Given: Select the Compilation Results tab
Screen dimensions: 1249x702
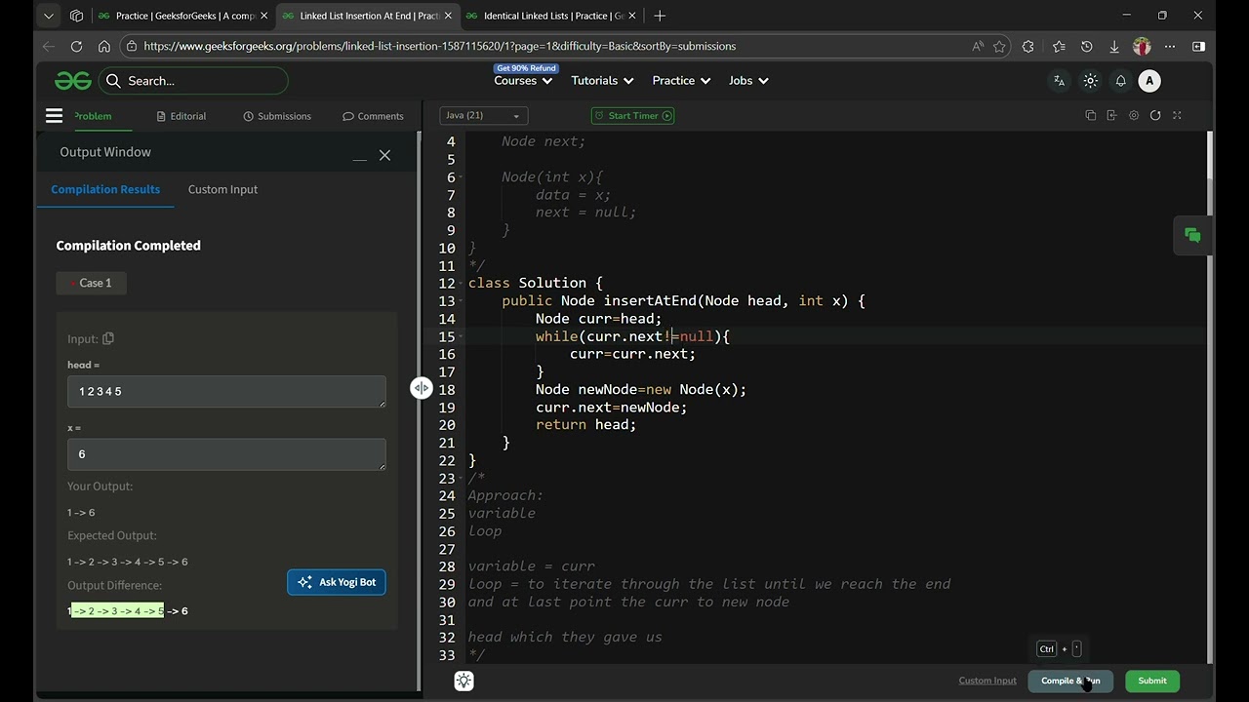Looking at the screenshot, I should (x=105, y=189).
